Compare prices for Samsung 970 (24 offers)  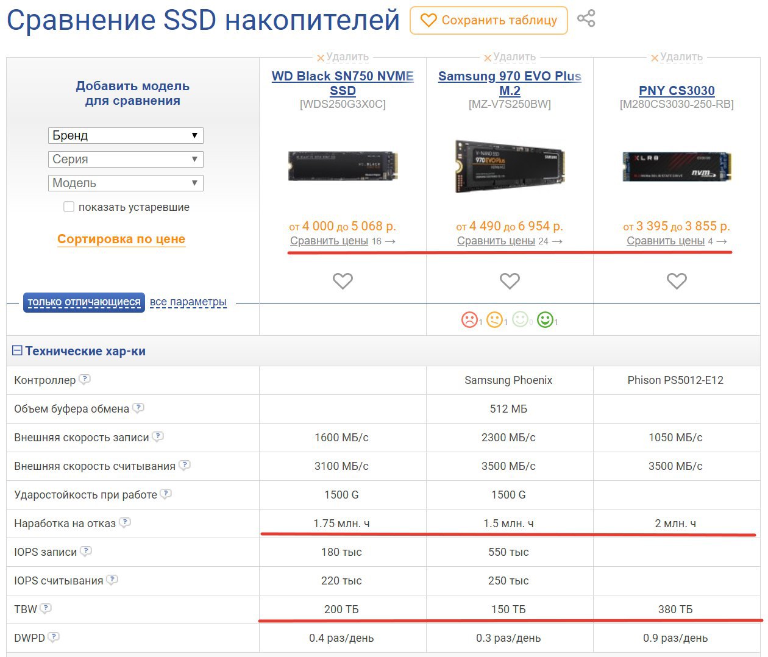tap(510, 241)
